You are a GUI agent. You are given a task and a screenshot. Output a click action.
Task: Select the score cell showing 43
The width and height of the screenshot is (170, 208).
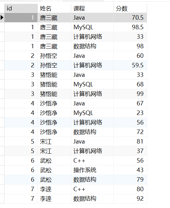pos(130,170)
